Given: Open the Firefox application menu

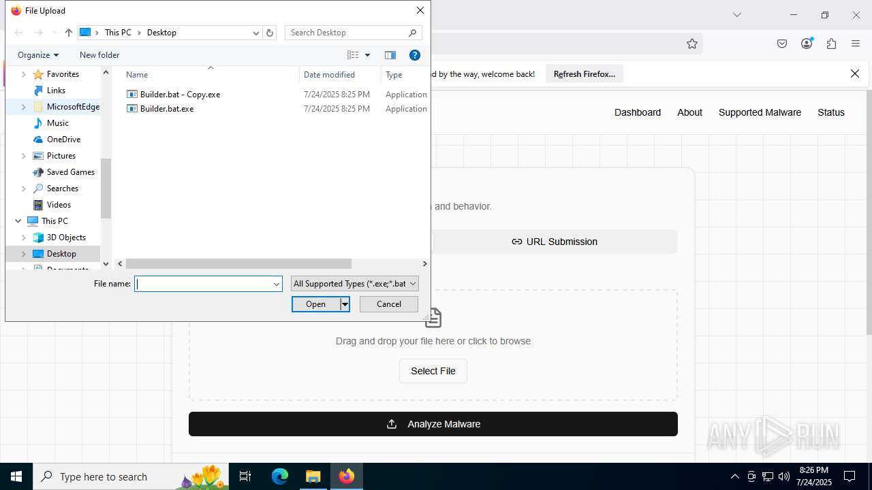Looking at the screenshot, I should point(856,44).
